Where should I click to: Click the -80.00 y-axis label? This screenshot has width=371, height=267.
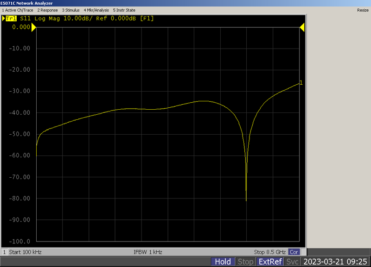point(19,199)
